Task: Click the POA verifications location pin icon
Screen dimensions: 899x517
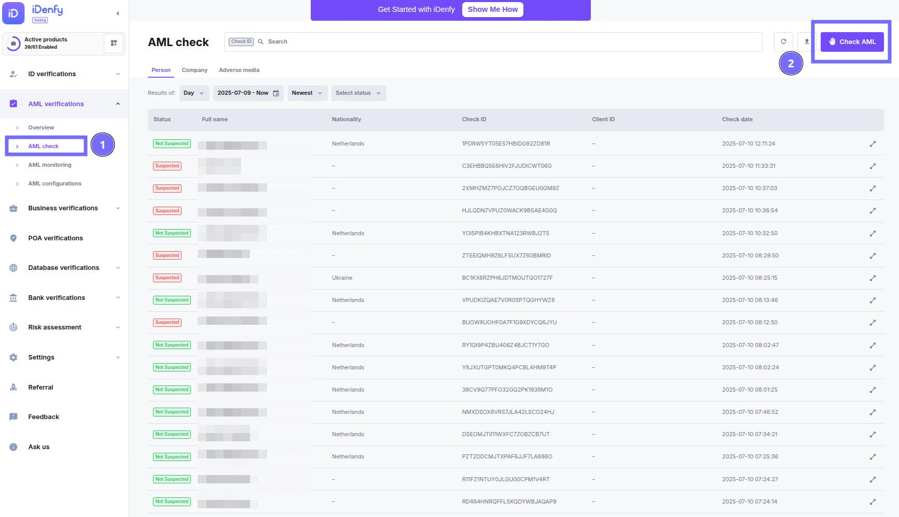Action: coord(13,238)
